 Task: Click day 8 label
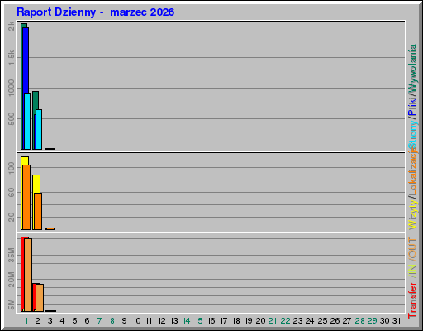112,321
